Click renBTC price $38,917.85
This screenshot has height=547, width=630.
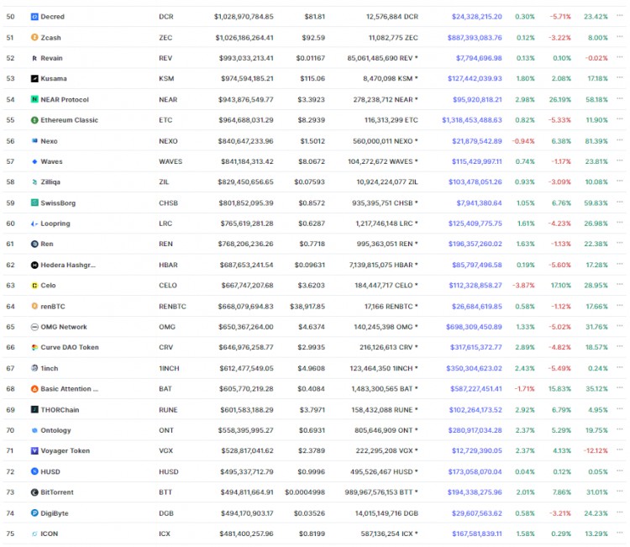coord(307,306)
